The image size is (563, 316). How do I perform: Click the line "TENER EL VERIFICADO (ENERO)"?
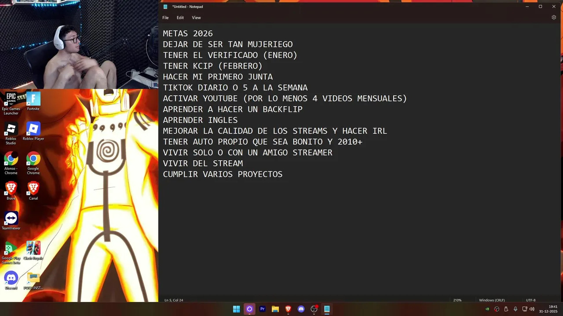pyautogui.click(x=230, y=55)
